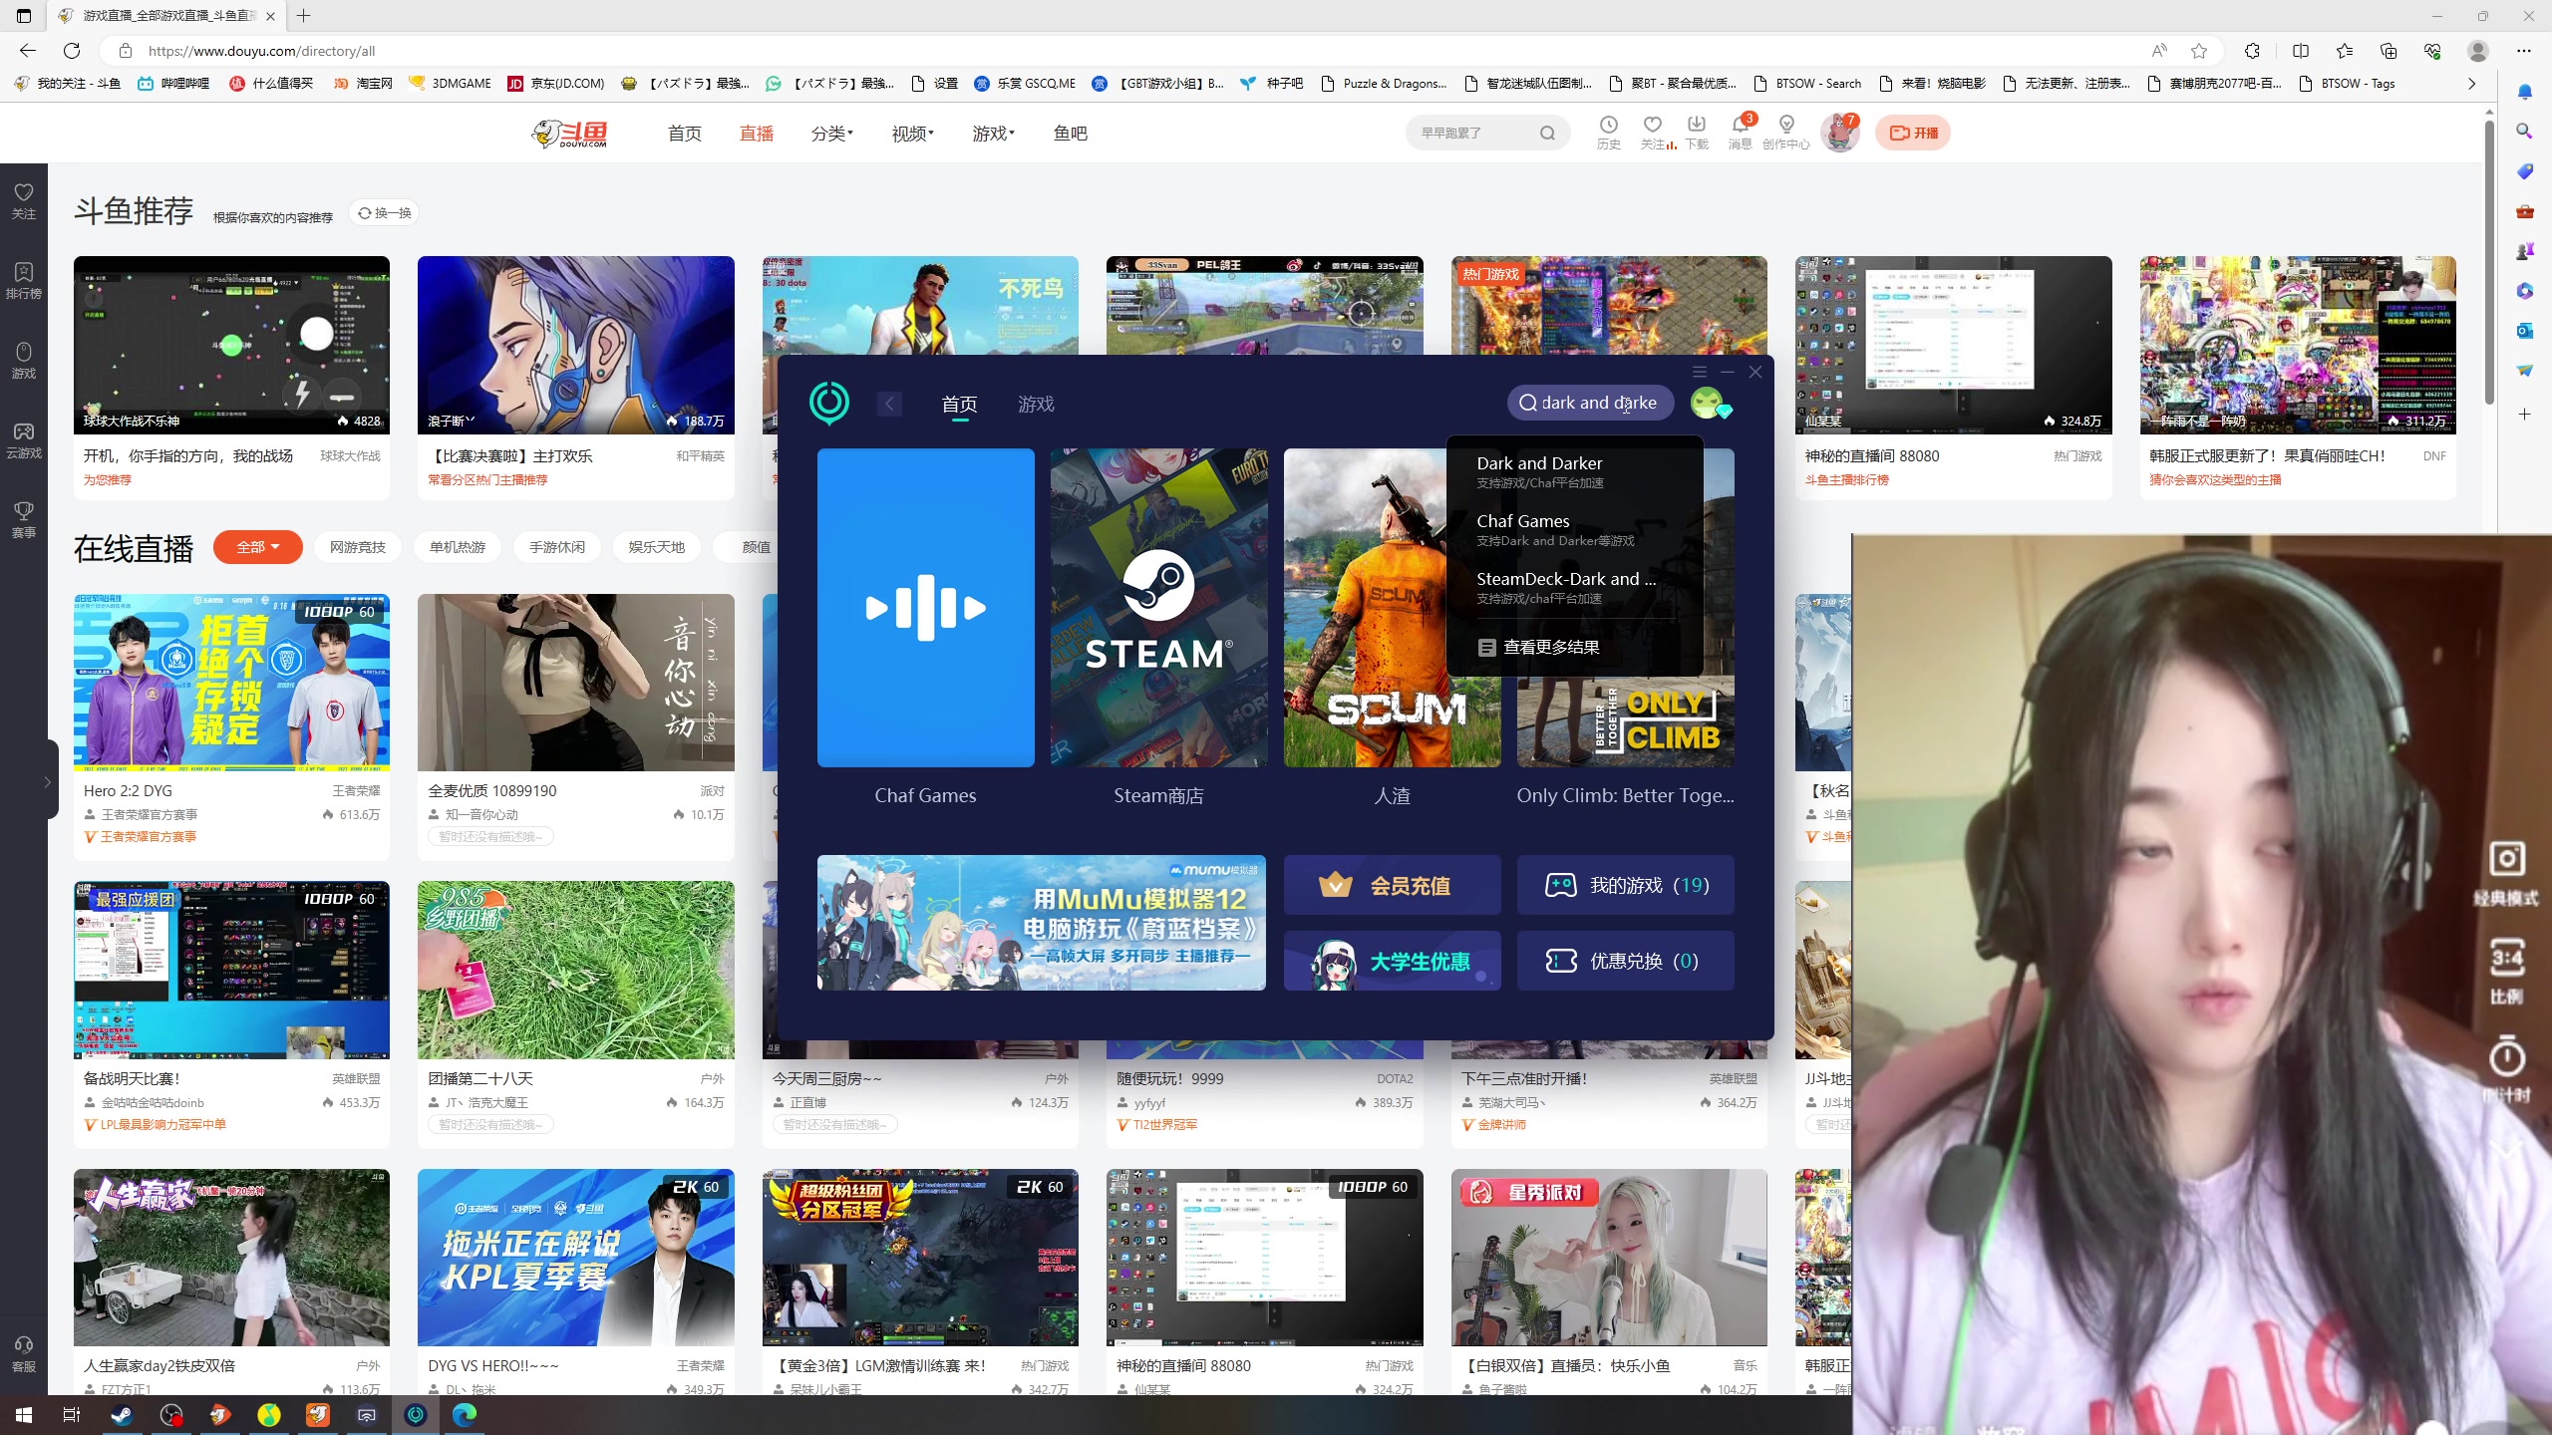
Task: Click the creator center lightbulb icon
Action: (x=1786, y=126)
